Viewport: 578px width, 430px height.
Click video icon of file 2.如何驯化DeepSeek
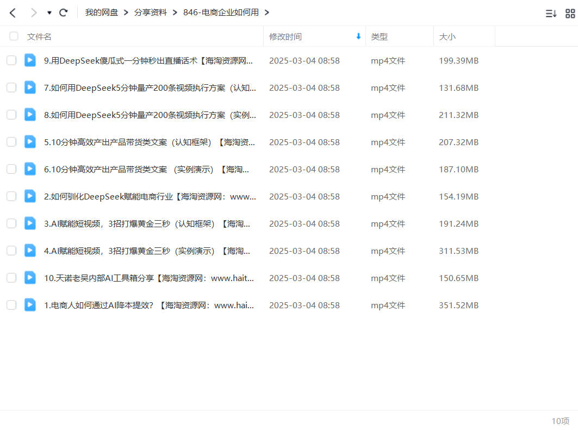click(x=30, y=196)
